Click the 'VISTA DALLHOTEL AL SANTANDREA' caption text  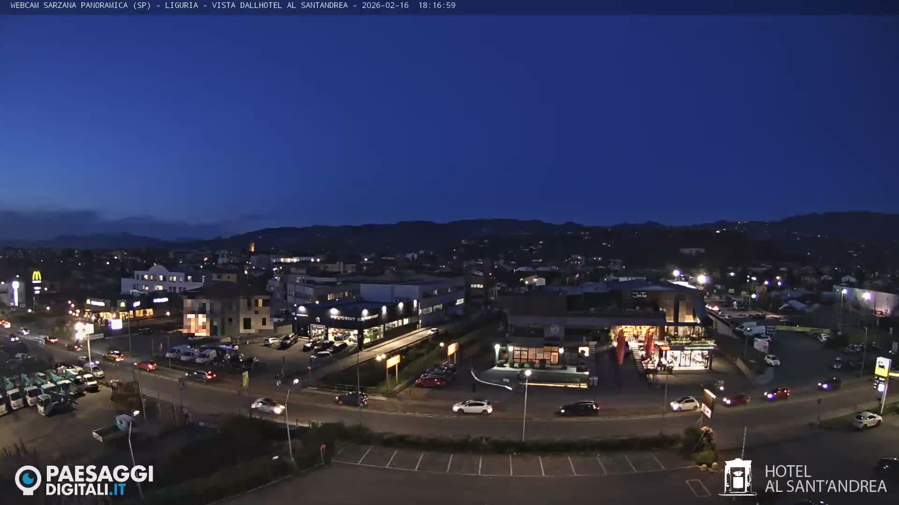[280, 5]
